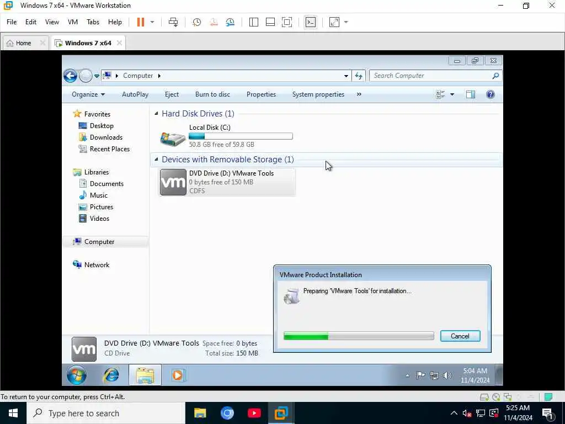565x424 pixels.
Task: Open the recent locations dropdown arrow
Action: pos(97,76)
